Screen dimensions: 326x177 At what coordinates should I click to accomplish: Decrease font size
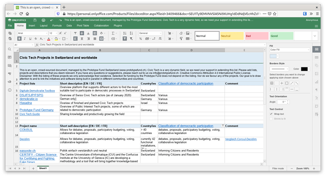click(65, 33)
